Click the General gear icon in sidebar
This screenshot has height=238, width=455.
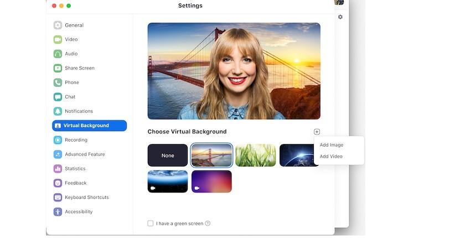pyautogui.click(x=58, y=25)
